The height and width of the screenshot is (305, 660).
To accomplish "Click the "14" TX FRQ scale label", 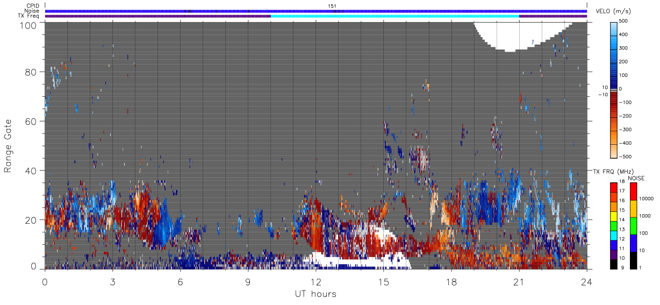I will (623, 220).
